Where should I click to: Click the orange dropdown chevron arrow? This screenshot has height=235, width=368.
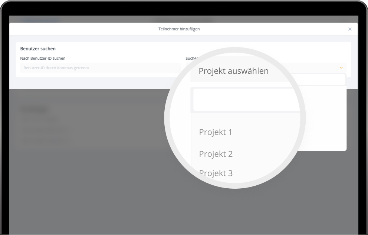click(341, 67)
